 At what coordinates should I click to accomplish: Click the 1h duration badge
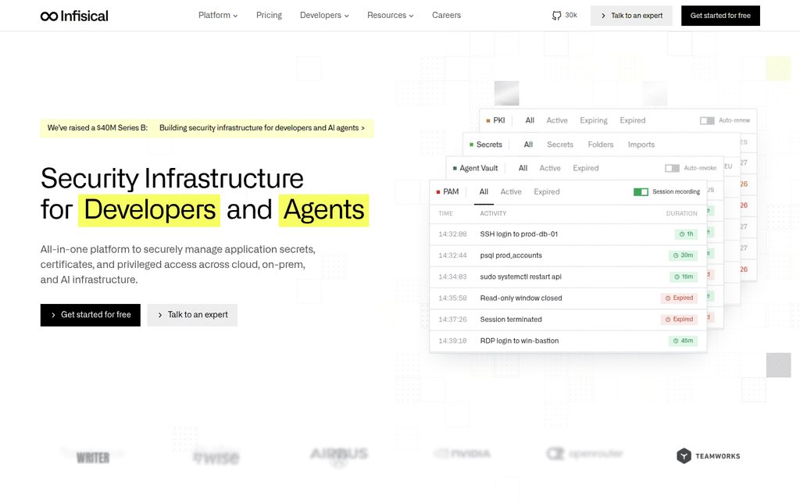pos(686,234)
